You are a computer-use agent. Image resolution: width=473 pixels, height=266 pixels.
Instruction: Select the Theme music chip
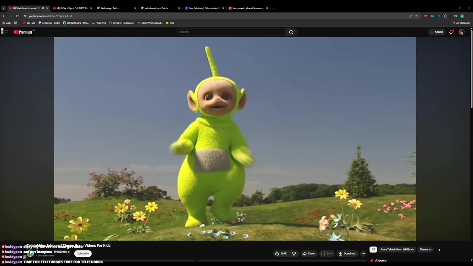coord(426,249)
